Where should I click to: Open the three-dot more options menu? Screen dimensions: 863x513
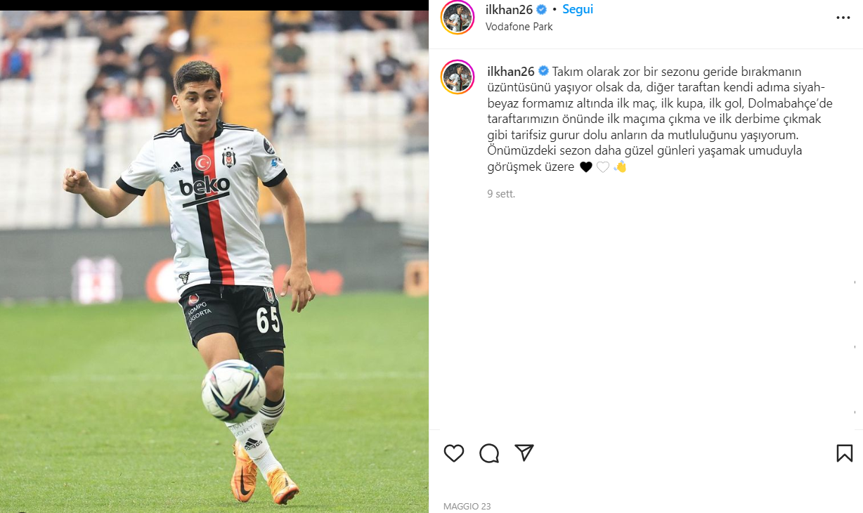tap(843, 18)
